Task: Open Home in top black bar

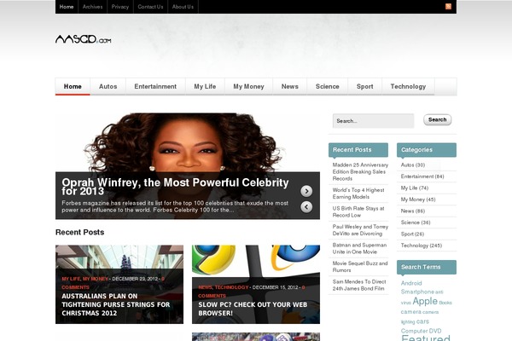Action: 67,7
